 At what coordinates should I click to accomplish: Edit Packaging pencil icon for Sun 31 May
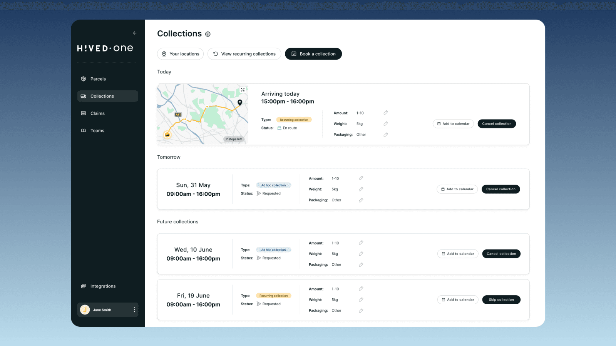(x=361, y=200)
